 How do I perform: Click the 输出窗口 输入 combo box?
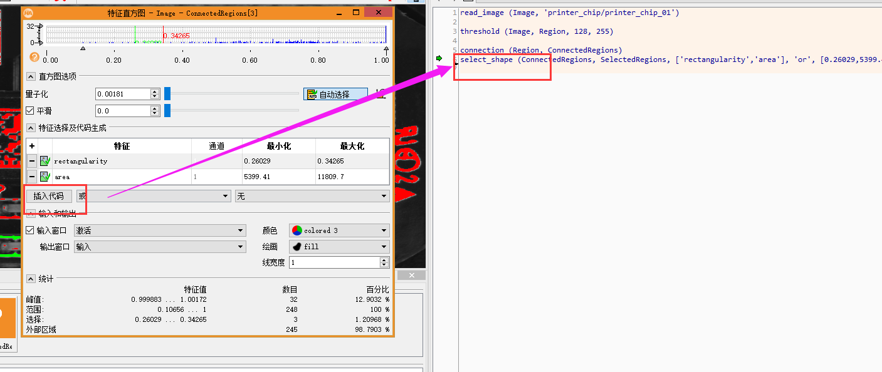point(160,246)
